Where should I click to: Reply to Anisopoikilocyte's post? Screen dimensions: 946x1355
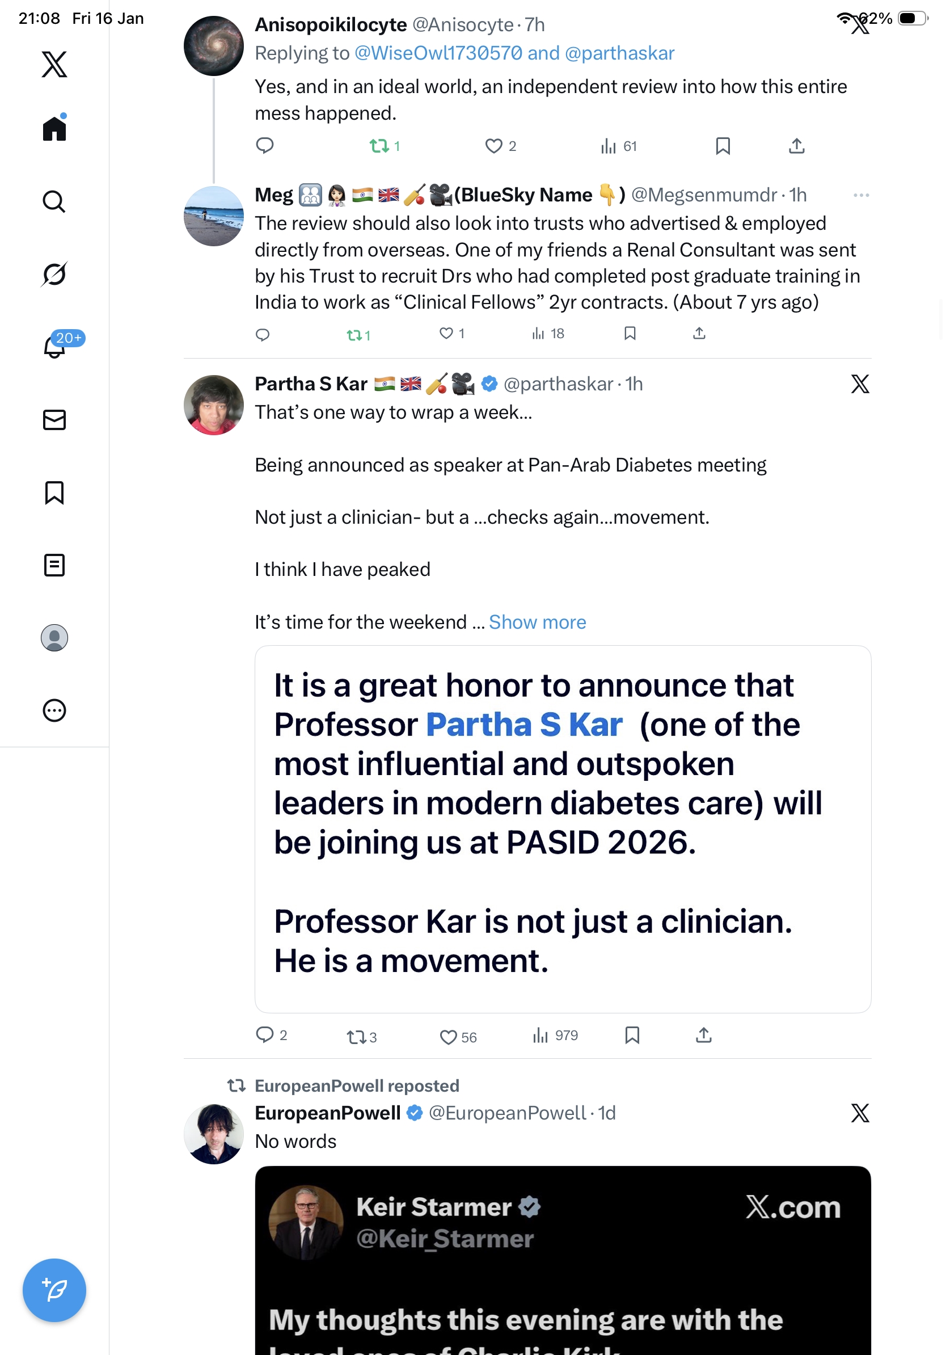pyautogui.click(x=265, y=146)
